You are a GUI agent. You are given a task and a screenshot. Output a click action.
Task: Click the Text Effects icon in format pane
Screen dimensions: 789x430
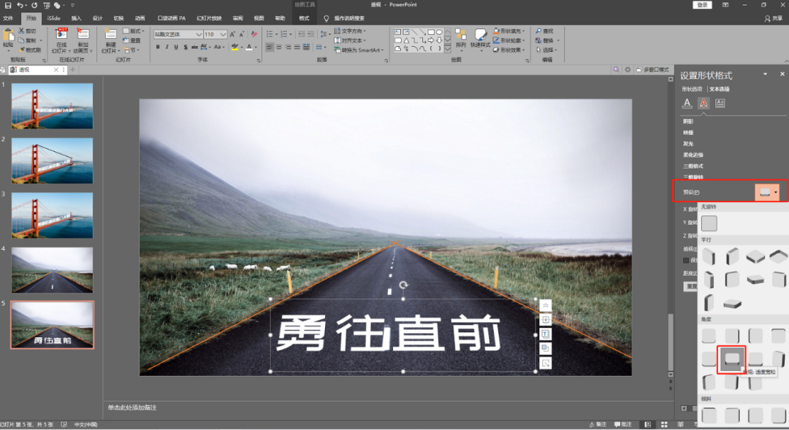pos(703,103)
